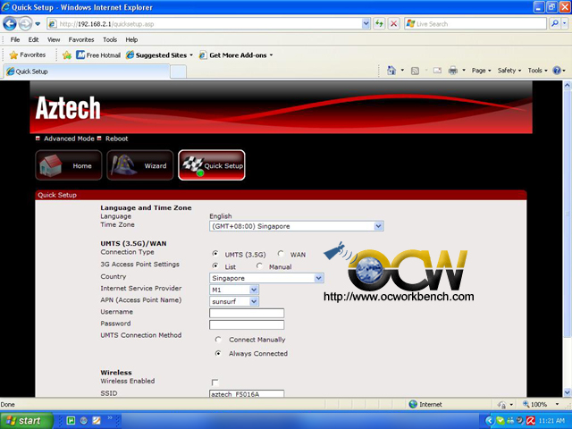Expand the Internet Service Provider M1 dropdown
Image resolution: width=572 pixels, height=429 pixels.
pyautogui.click(x=254, y=290)
